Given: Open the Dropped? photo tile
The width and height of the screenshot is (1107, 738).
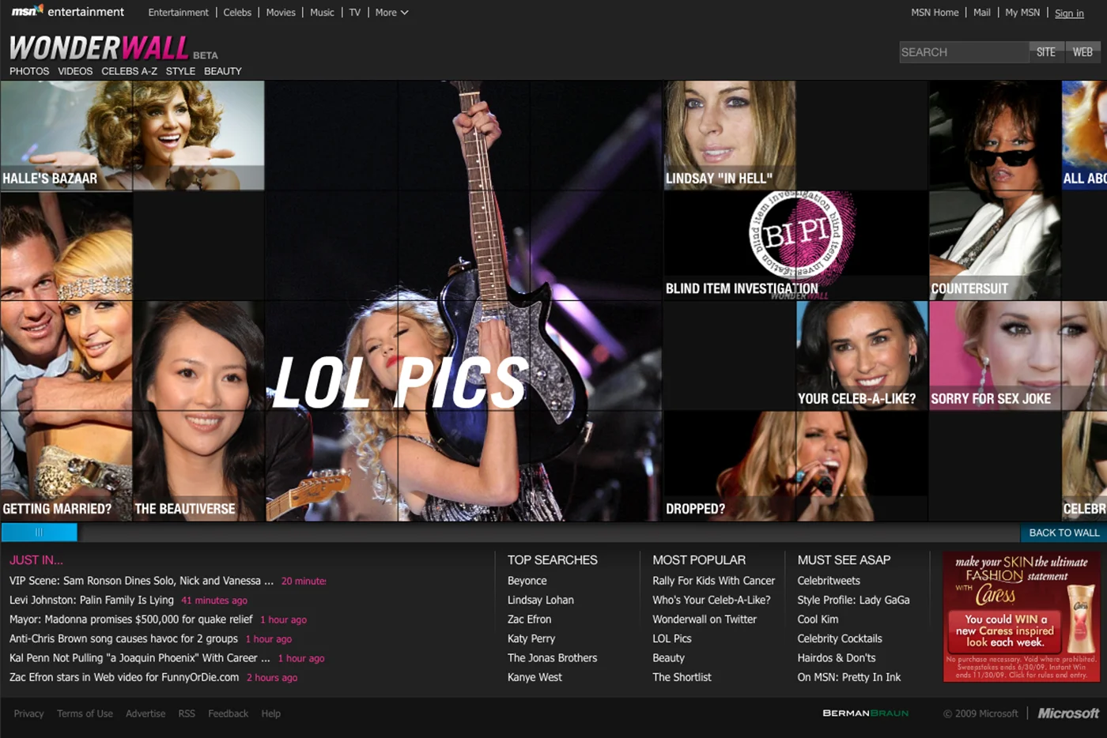Looking at the screenshot, I should (795, 465).
